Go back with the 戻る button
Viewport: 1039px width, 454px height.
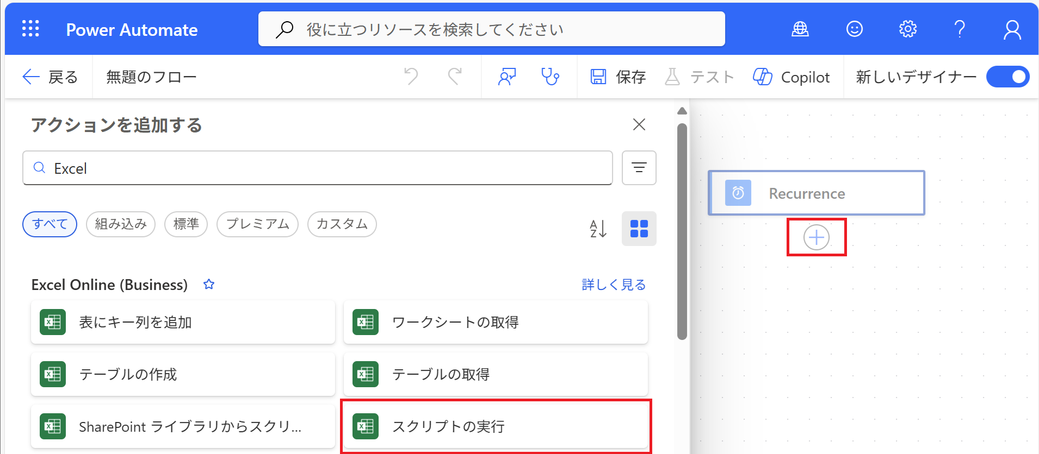[50, 77]
